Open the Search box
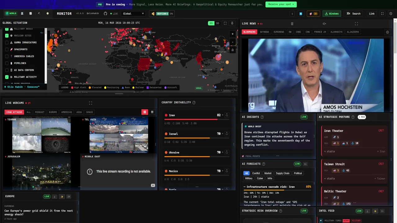 pyautogui.click(x=354, y=14)
